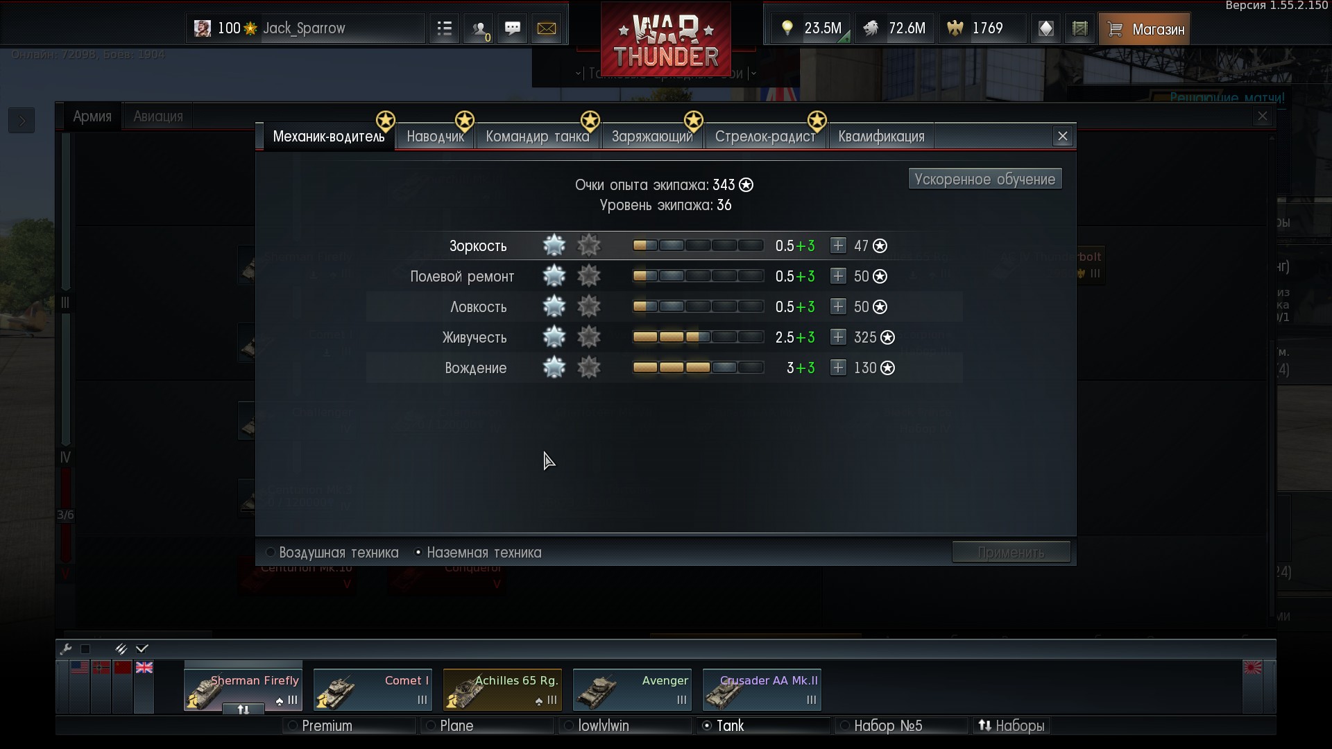Click the Командир танка crew tab
This screenshot has width=1332, height=749.
[x=538, y=135]
